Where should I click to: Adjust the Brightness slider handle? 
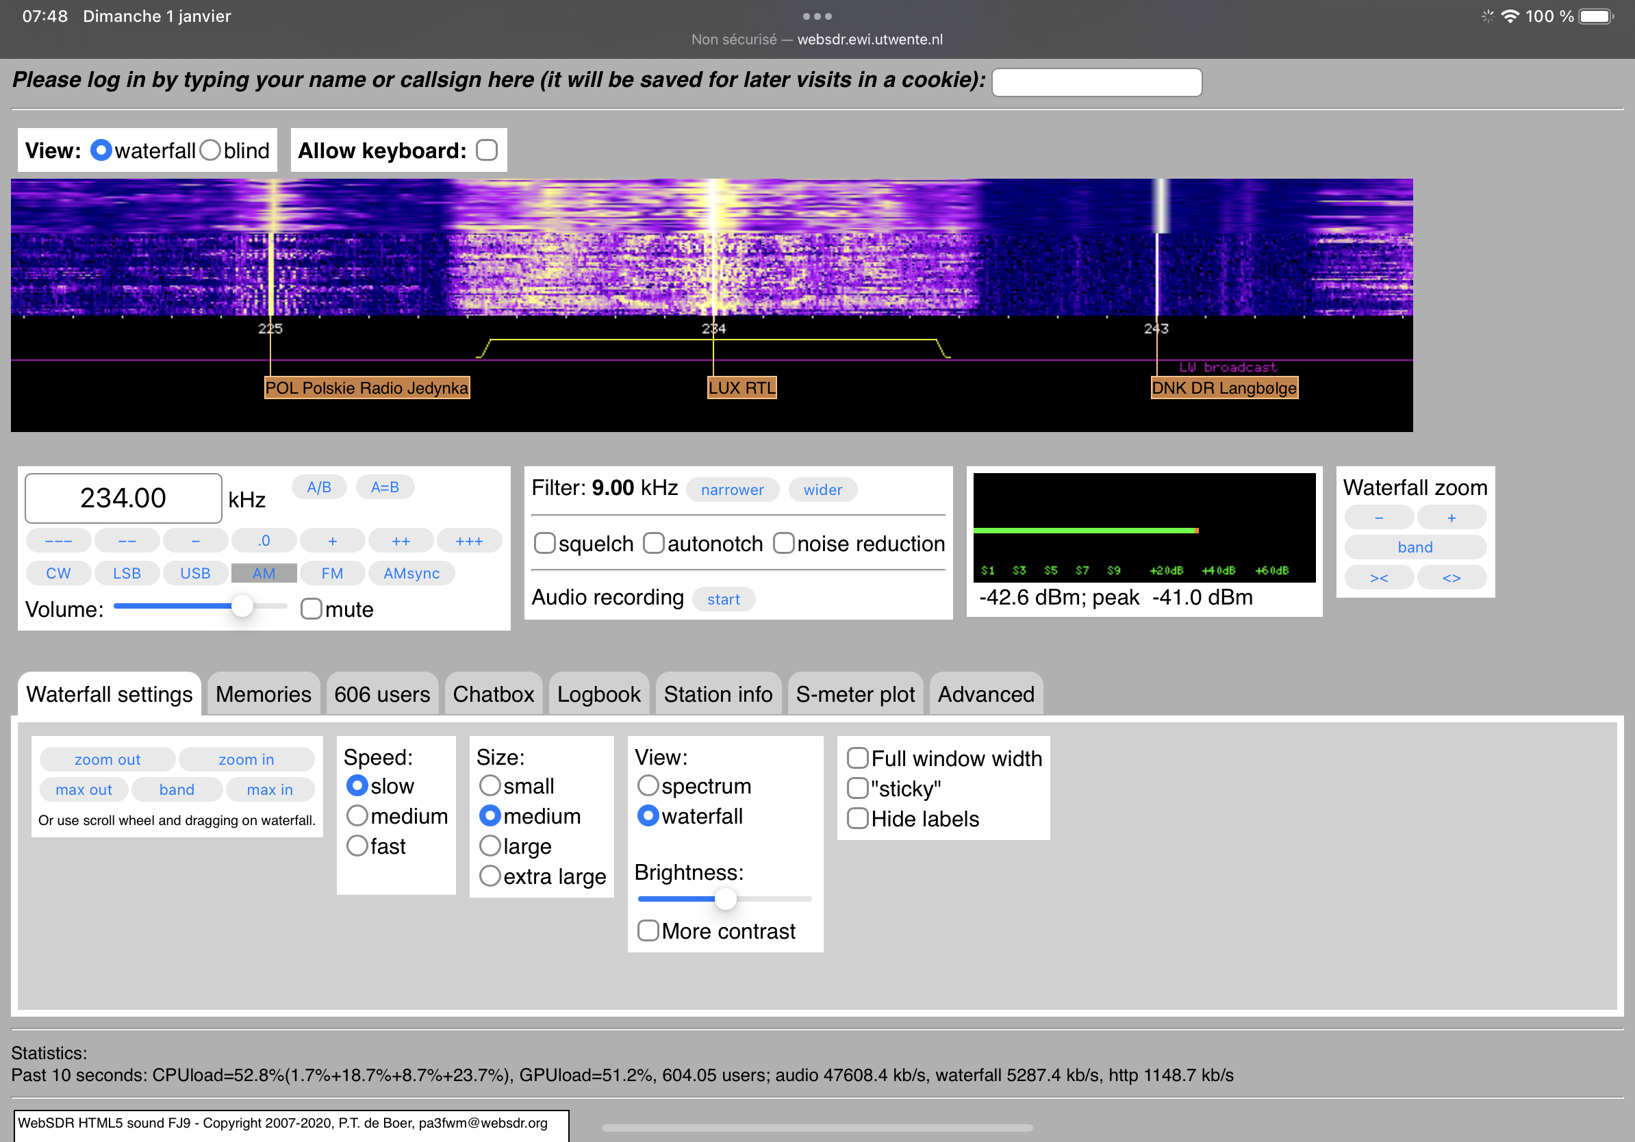[725, 899]
